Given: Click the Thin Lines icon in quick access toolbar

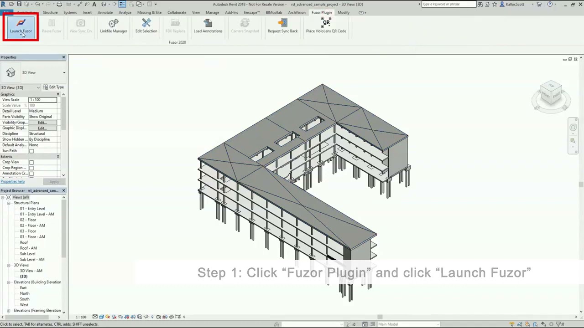Looking at the screenshot, I should click(x=122, y=4).
